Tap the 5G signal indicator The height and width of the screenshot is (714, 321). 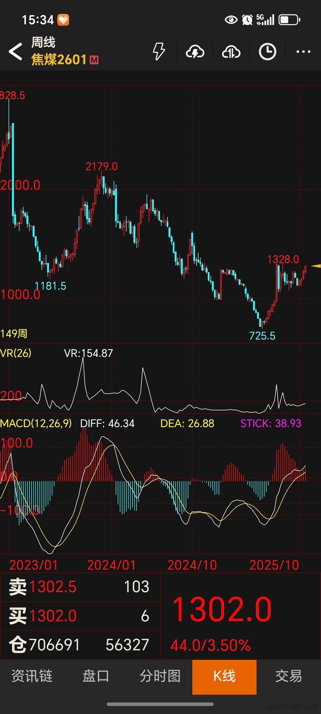(265, 20)
